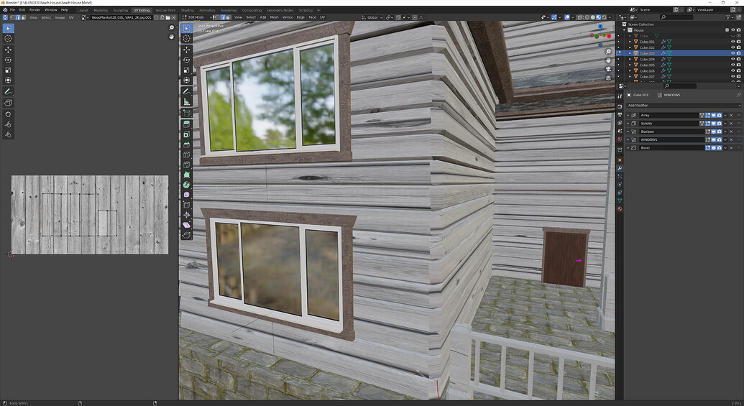This screenshot has width=744, height=406.
Task: Enable X-Ray in the 3D viewport
Action: (x=580, y=17)
